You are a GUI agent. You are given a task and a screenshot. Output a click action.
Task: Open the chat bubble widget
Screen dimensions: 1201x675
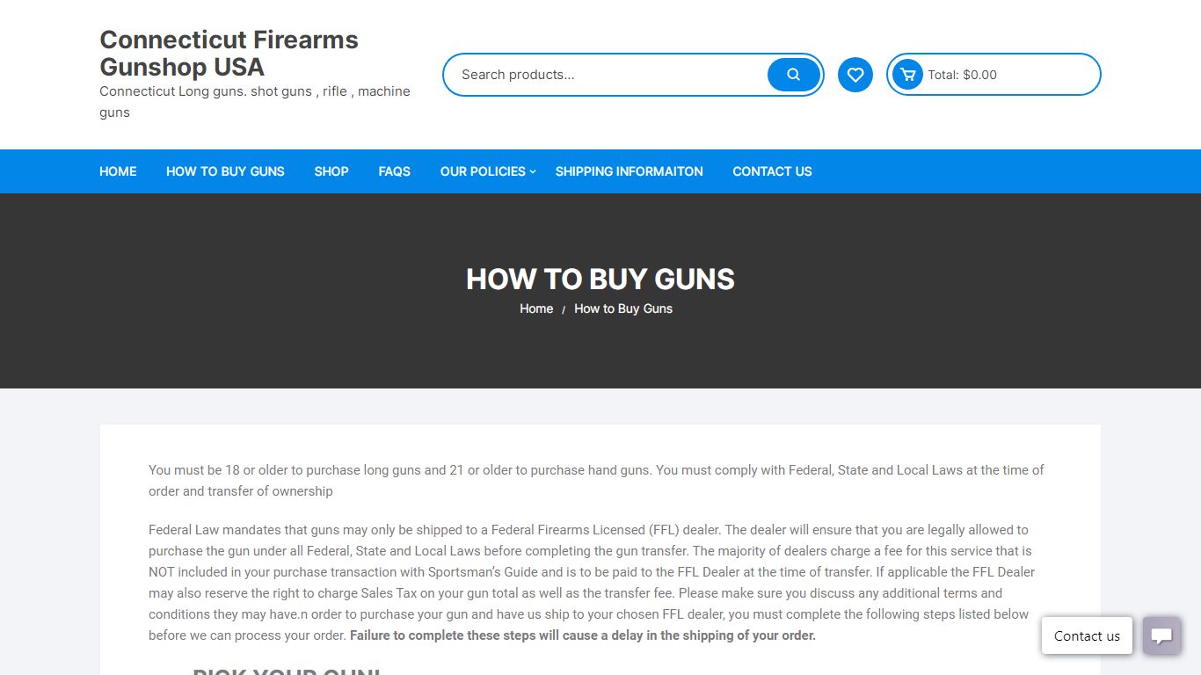coord(1161,635)
